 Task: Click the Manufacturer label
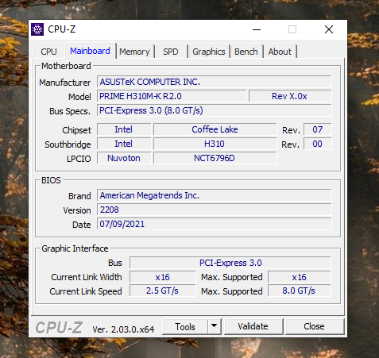65,83
